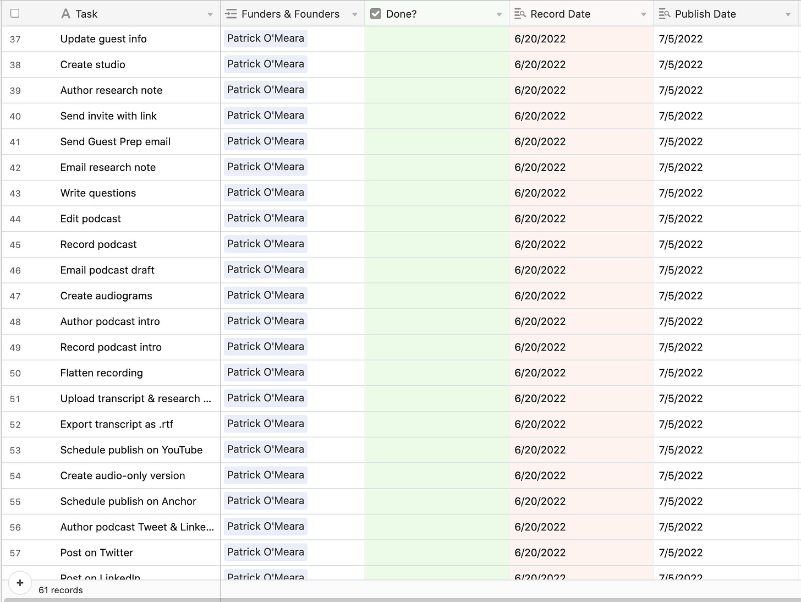Toggle Done? for Author research note
This screenshot has width=801, height=602.
coord(437,90)
